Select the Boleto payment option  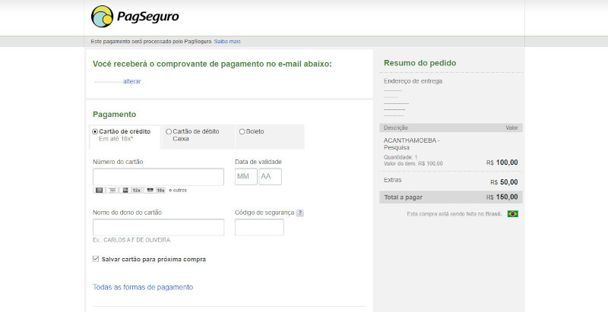coord(242,131)
